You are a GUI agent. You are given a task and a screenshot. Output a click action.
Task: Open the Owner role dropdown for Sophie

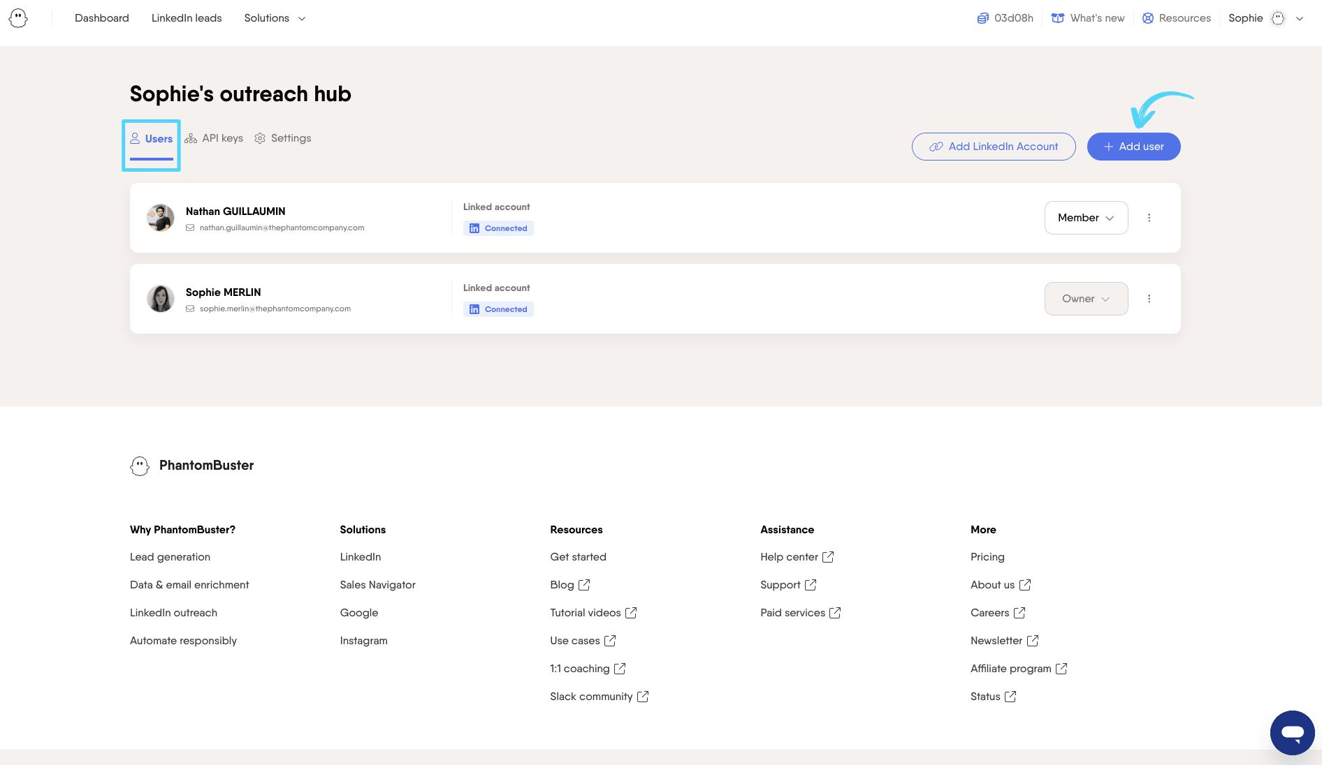1086,299
